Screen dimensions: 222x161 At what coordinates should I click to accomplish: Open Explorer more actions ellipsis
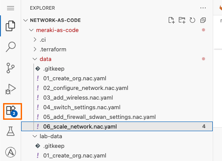[x=203, y=8]
